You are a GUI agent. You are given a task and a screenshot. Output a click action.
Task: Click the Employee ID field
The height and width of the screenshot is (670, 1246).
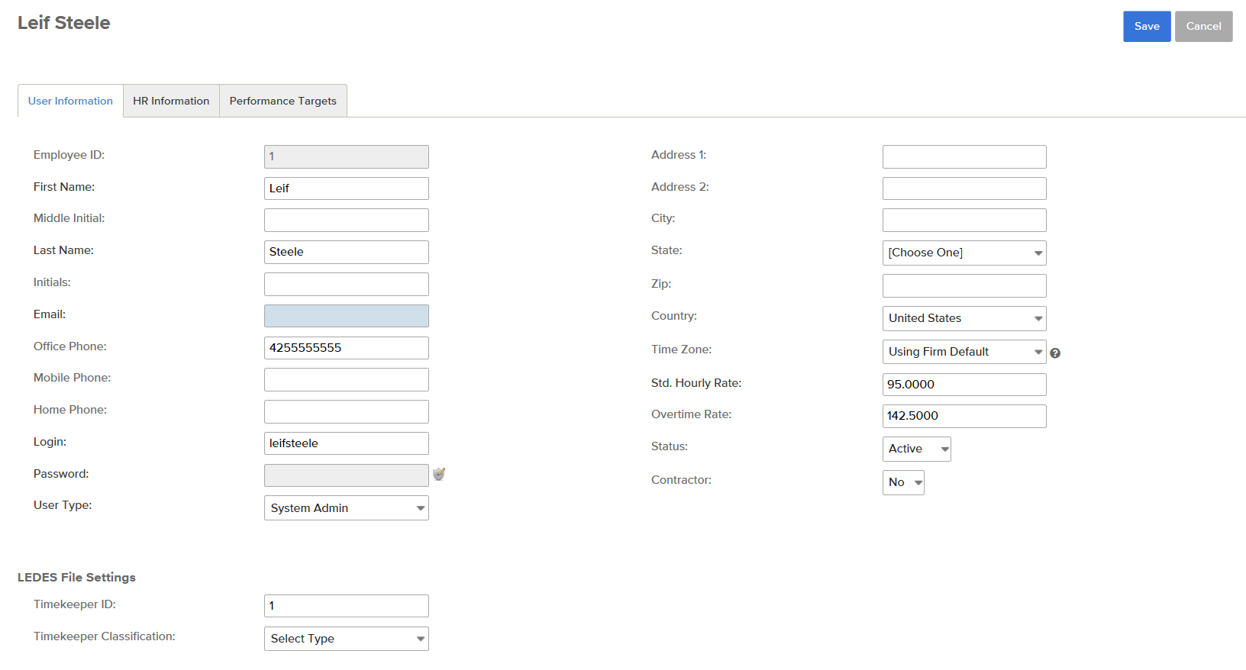coord(347,156)
